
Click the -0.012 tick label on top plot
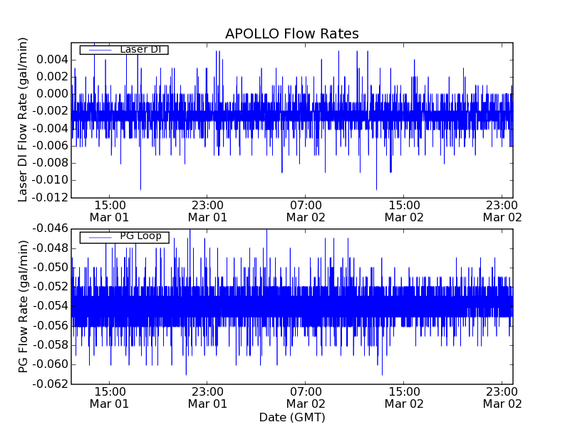pos(50,198)
